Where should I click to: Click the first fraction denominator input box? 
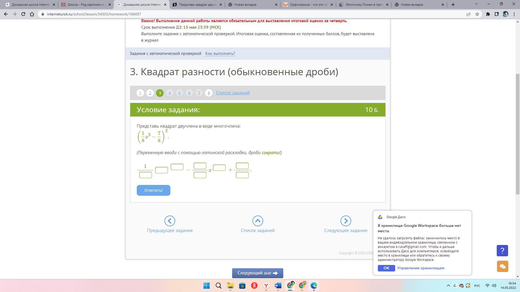(x=145, y=175)
